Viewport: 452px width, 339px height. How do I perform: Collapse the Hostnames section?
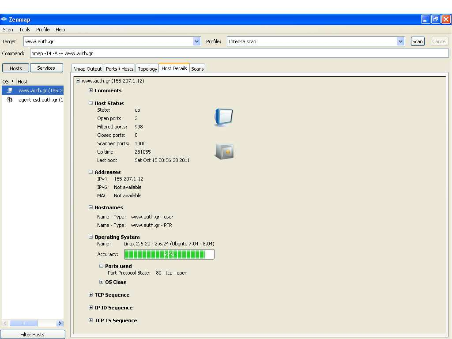click(90, 207)
